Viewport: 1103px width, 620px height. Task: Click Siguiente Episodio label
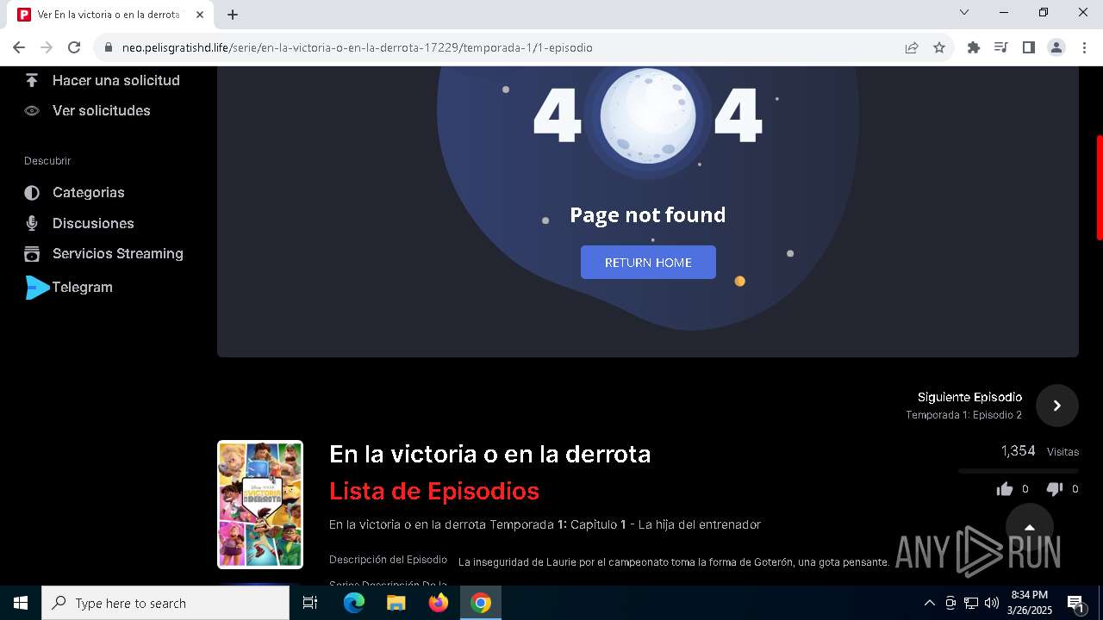click(x=969, y=397)
